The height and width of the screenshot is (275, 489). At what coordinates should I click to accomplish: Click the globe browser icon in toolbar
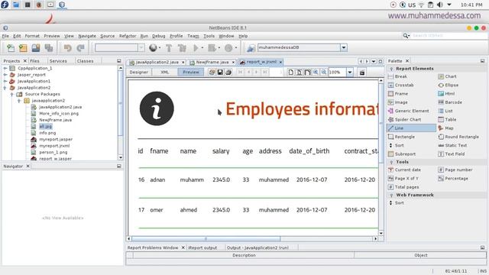153,47
